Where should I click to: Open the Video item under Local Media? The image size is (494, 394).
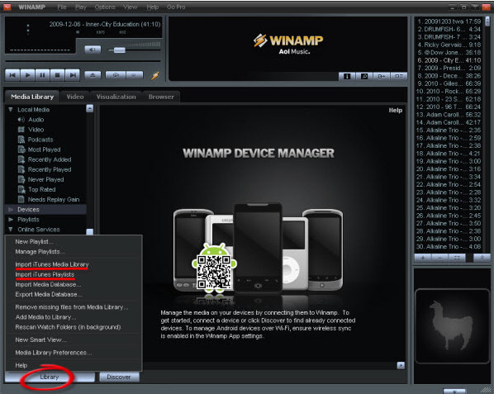[36, 130]
